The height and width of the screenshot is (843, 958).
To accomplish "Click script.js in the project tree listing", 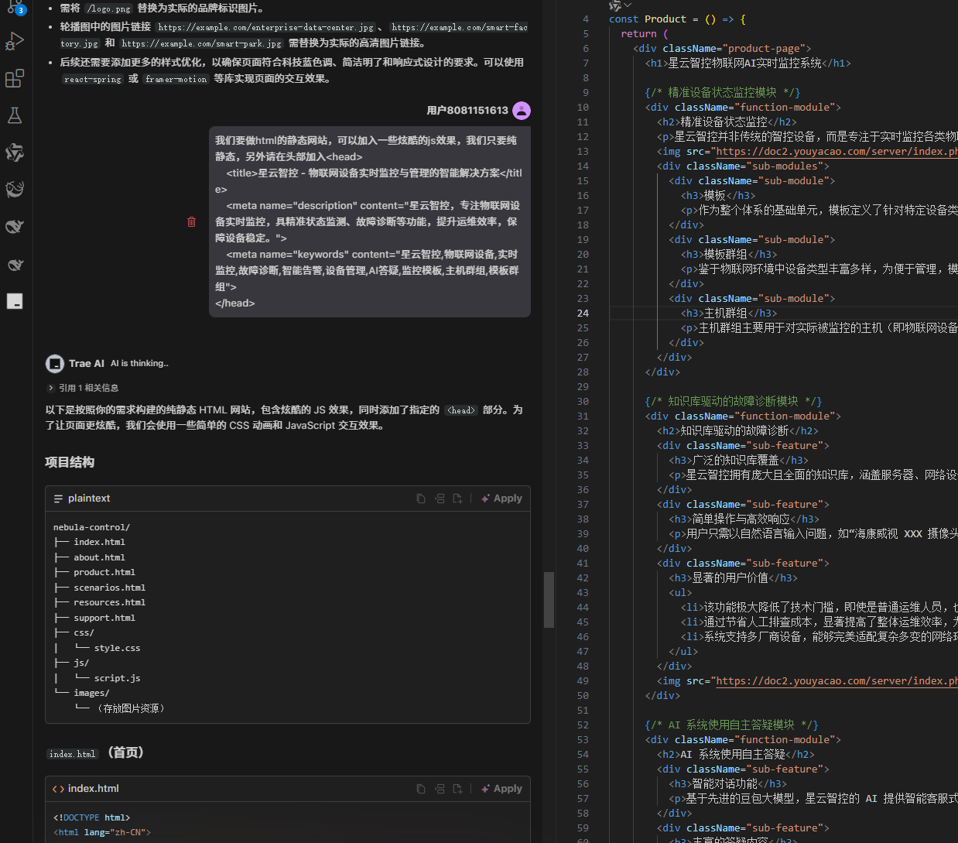I will point(118,678).
